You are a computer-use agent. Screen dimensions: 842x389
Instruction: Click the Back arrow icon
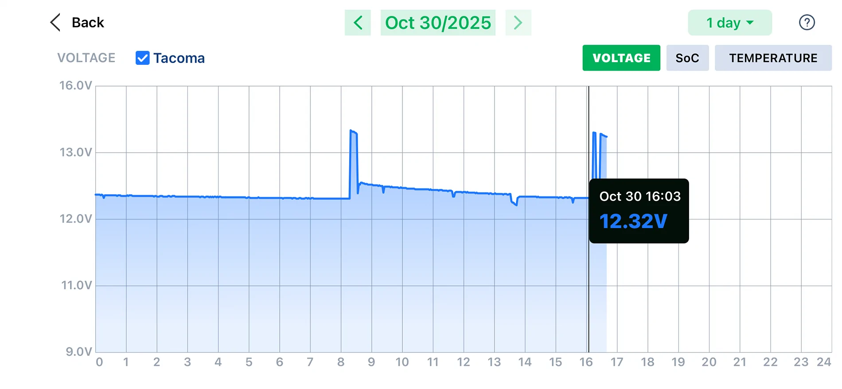tap(55, 23)
